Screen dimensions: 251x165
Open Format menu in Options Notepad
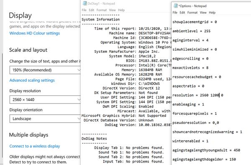coord(192,13)
